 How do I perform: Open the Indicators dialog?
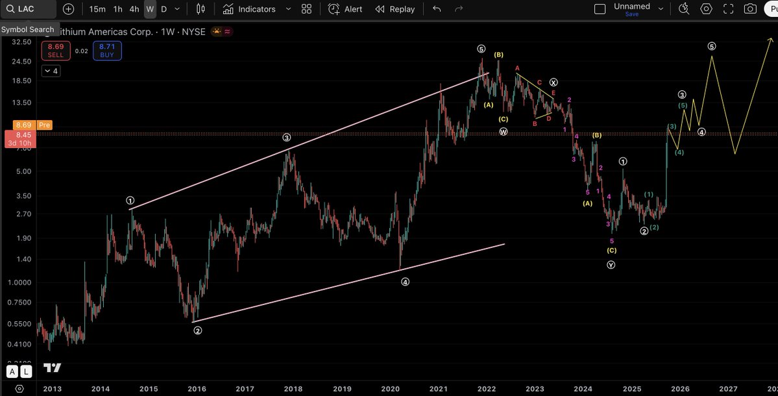click(249, 9)
